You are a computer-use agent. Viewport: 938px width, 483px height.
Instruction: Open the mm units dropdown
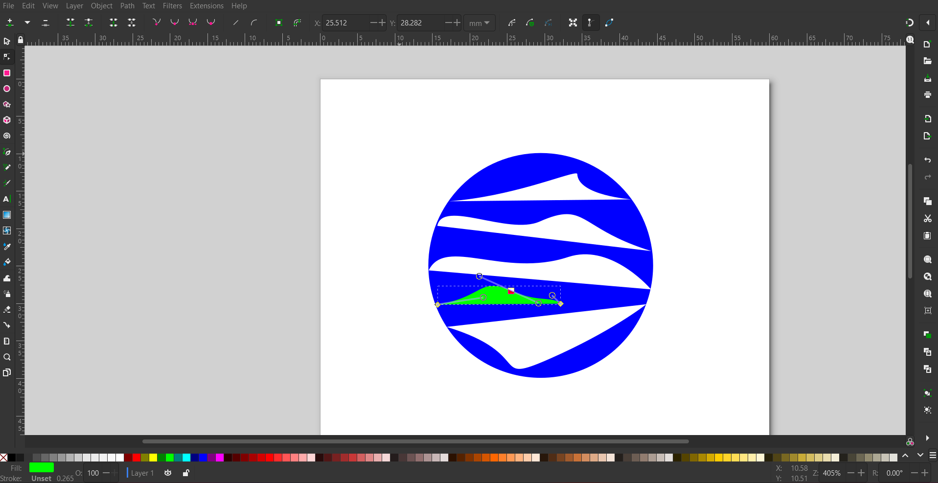tap(480, 23)
